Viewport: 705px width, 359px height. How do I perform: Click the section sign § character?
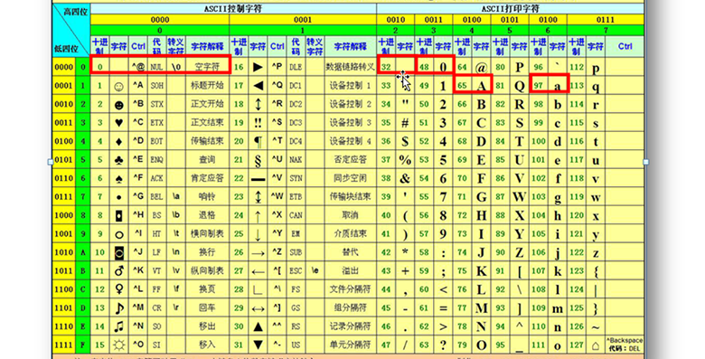(258, 160)
